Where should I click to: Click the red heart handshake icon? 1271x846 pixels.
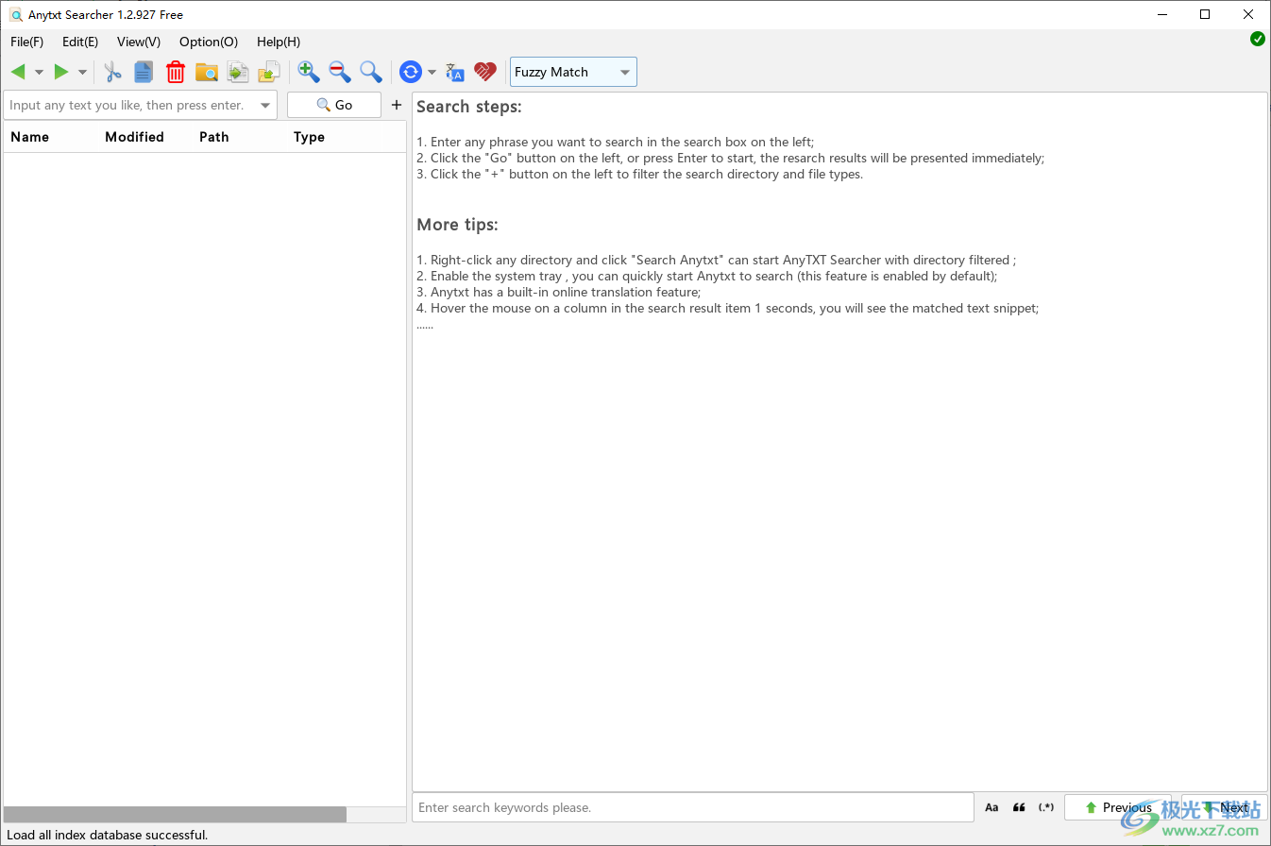485,72
